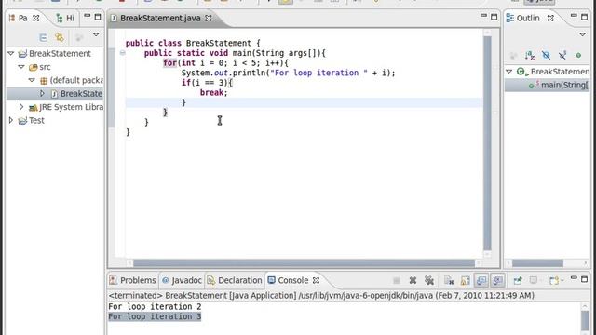Toggle show console on standard error change

pos(497,281)
